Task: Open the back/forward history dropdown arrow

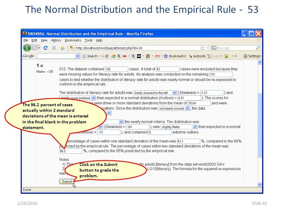Action: click(39, 48)
